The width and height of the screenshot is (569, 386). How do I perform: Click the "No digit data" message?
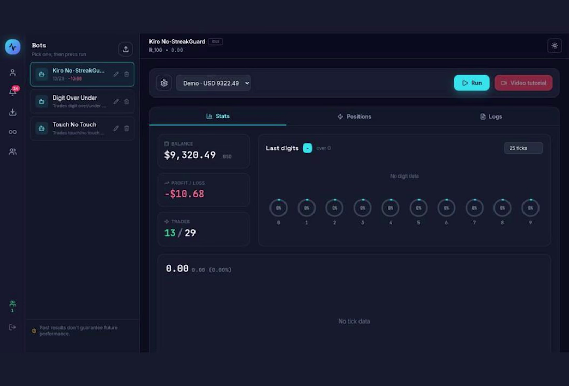pyautogui.click(x=405, y=176)
